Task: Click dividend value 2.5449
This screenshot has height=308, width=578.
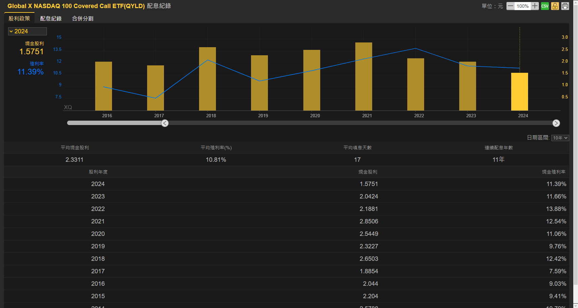Action: 369,234
